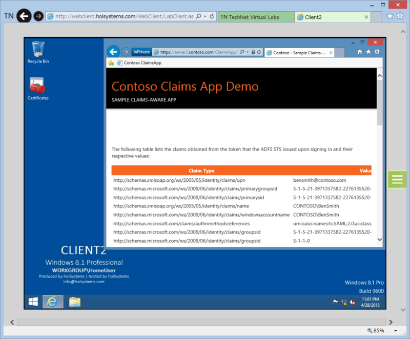Refresh the Contoso ClaimsApp page

coord(259,52)
